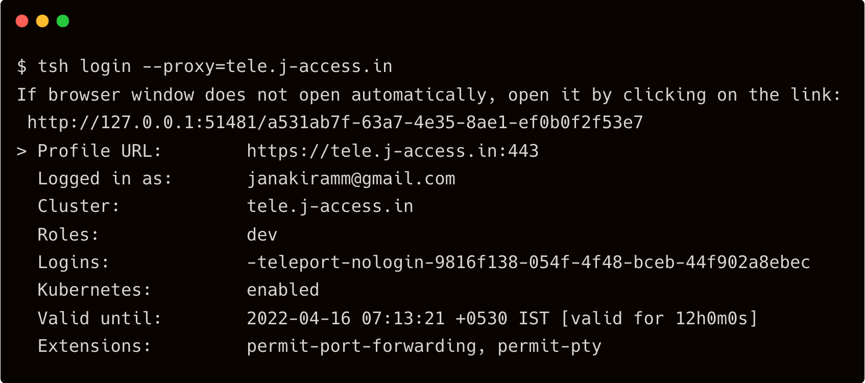Select the Cluster value tele.j-access.in
The height and width of the screenshot is (383, 865).
(330, 206)
